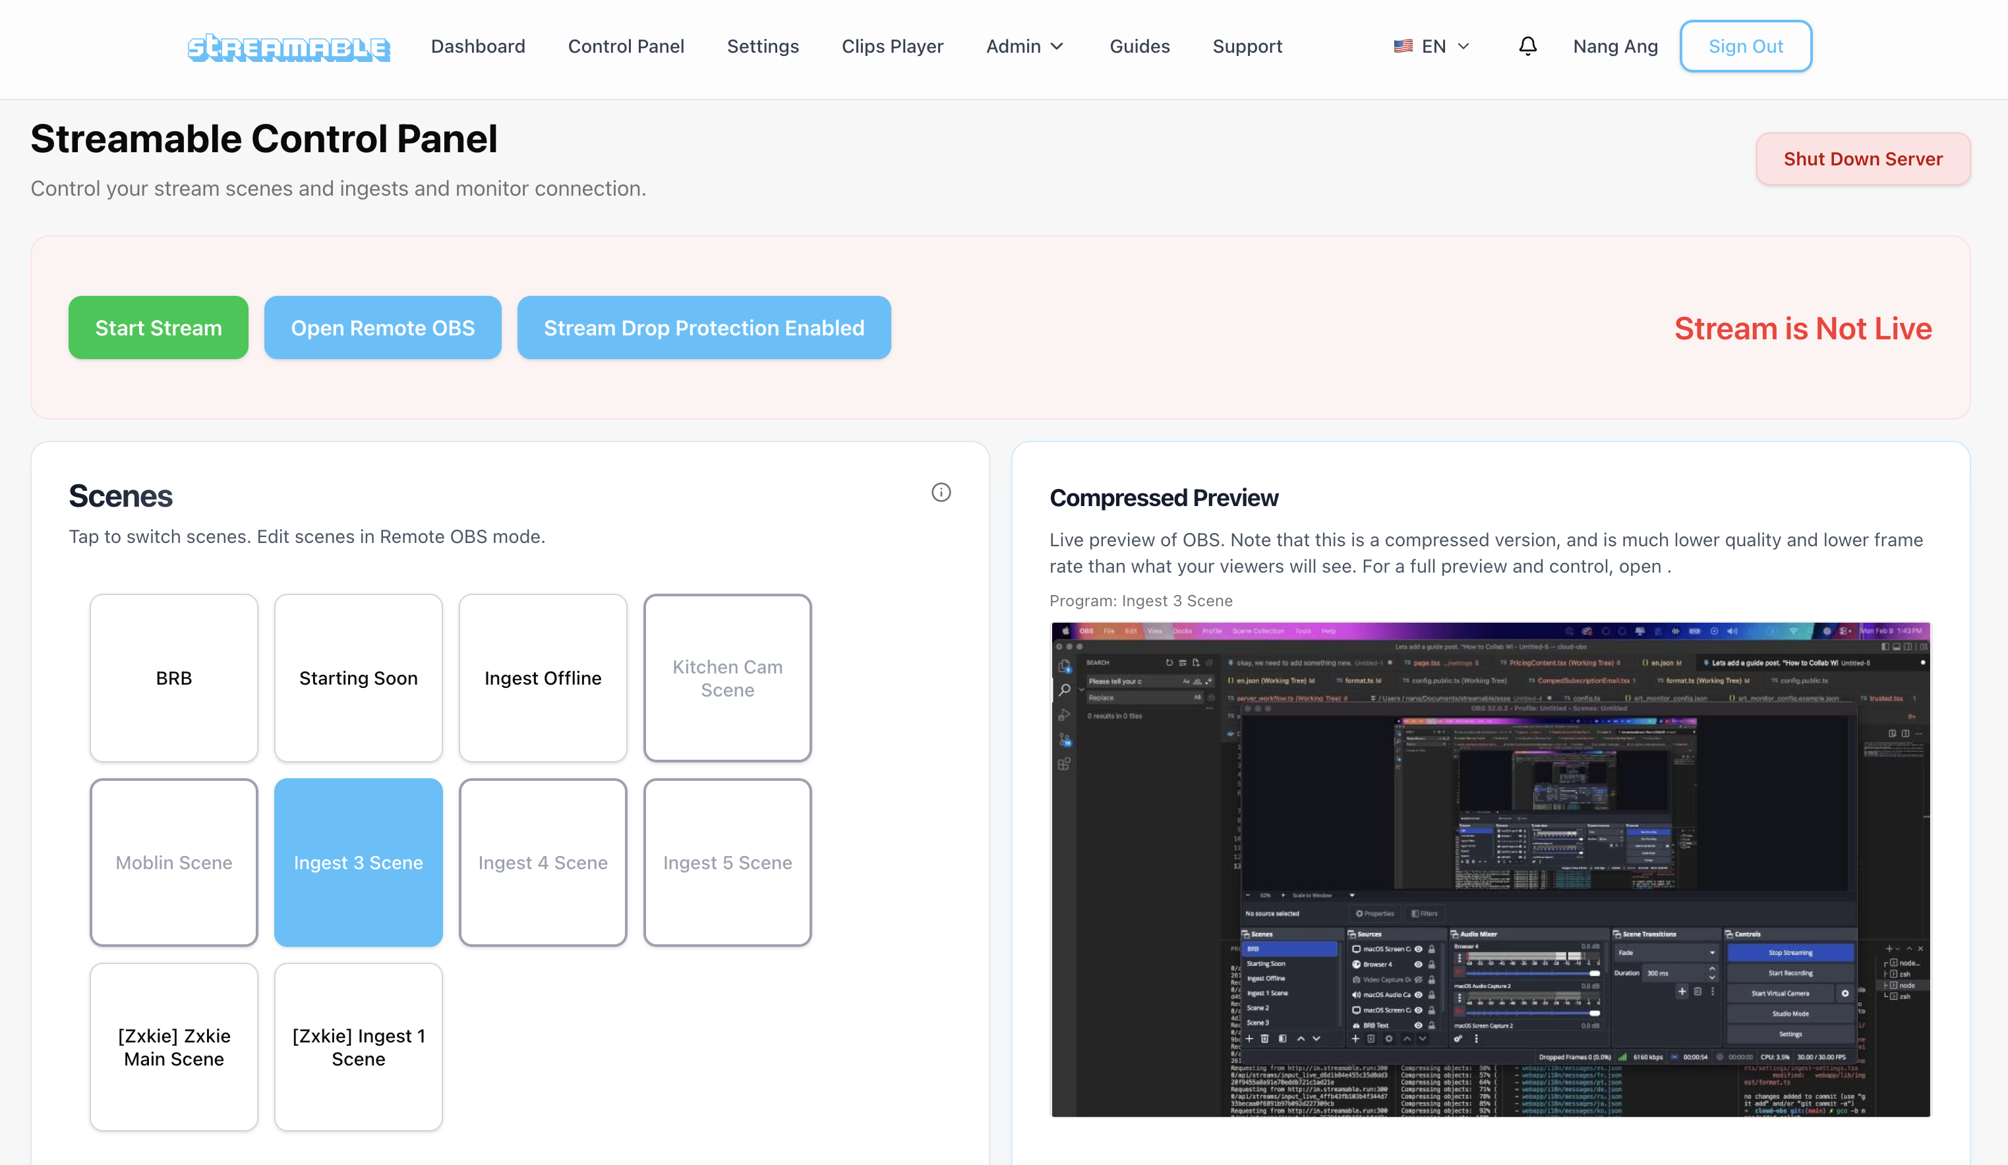Click the Streamable logo

click(x=289, y=47)
